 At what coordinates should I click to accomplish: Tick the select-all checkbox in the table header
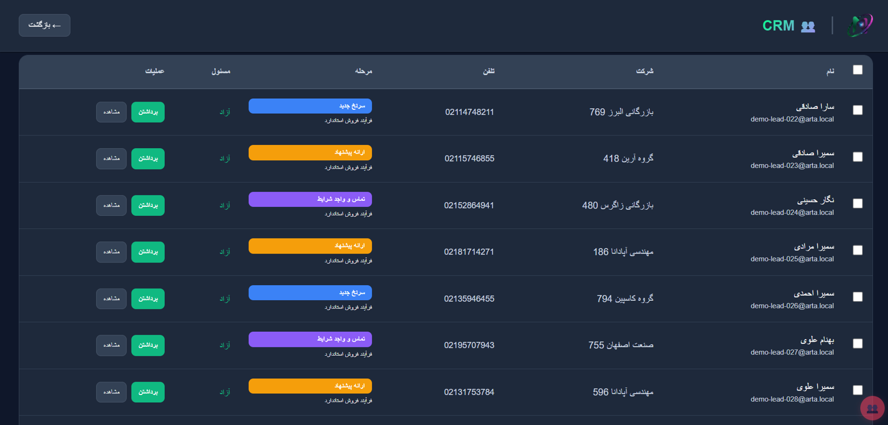tap(857, 70)
